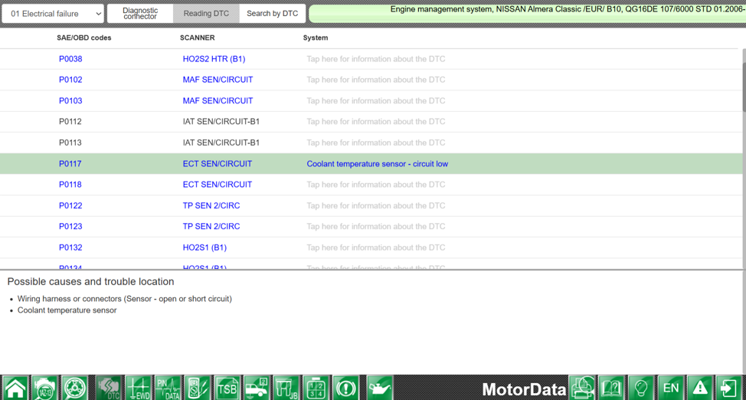The image size is (746, 400).
Task: Open the PIN DATA icon
Action: pos(168,388)
